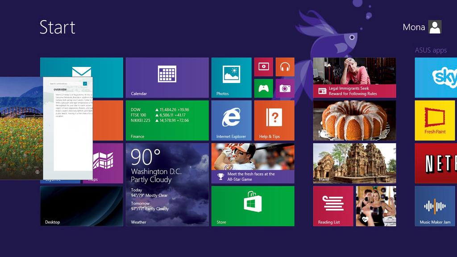Click the Mona user avatar icon
The image size is (457, 257).
[435, 27]
